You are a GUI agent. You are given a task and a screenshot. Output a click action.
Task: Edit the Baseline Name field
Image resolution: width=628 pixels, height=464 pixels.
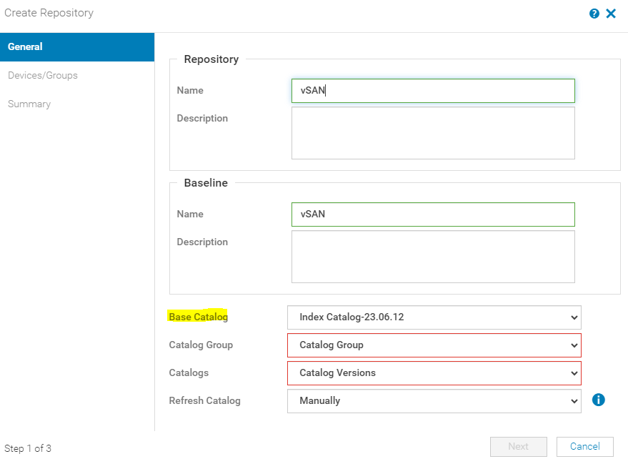(433, 214)
